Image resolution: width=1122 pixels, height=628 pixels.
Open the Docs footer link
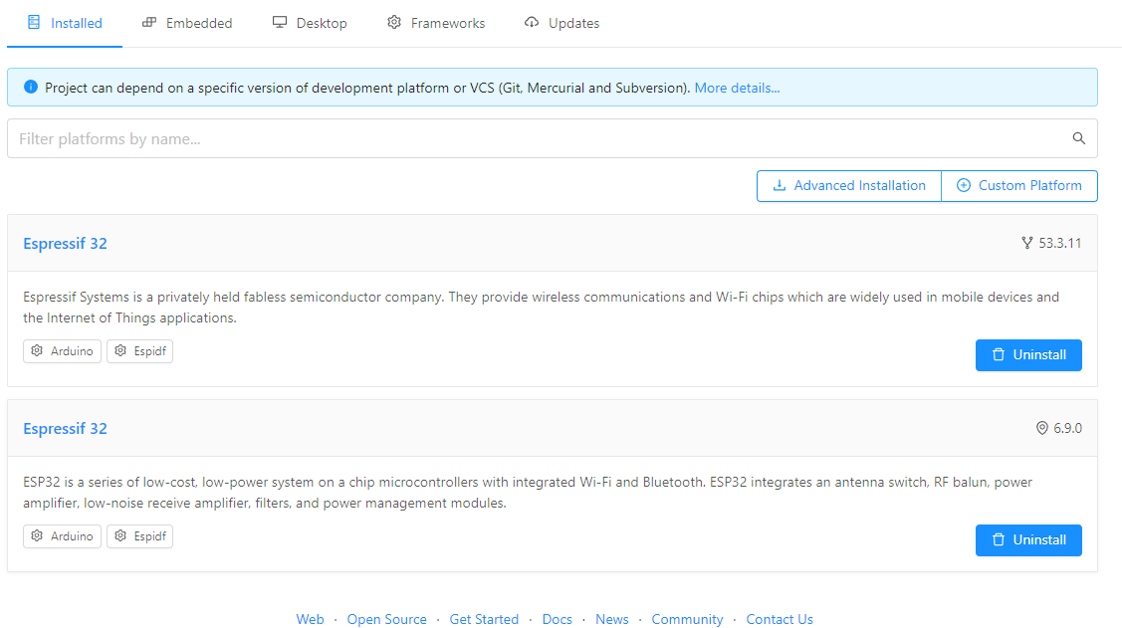[x=557, y=619]
